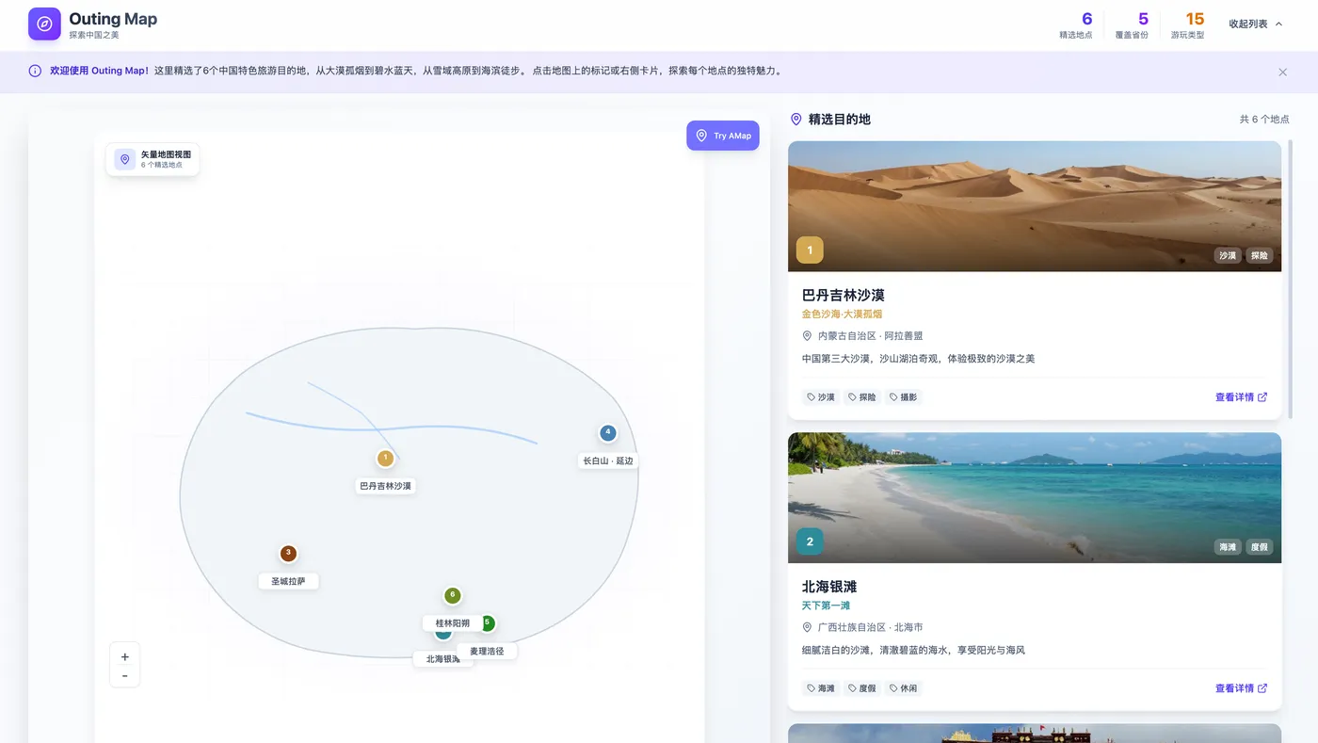Click external-link icon on 北海银滩 查看详情
The height and width of the screenshot is (743, 1318).
(x=1262, y=688)
